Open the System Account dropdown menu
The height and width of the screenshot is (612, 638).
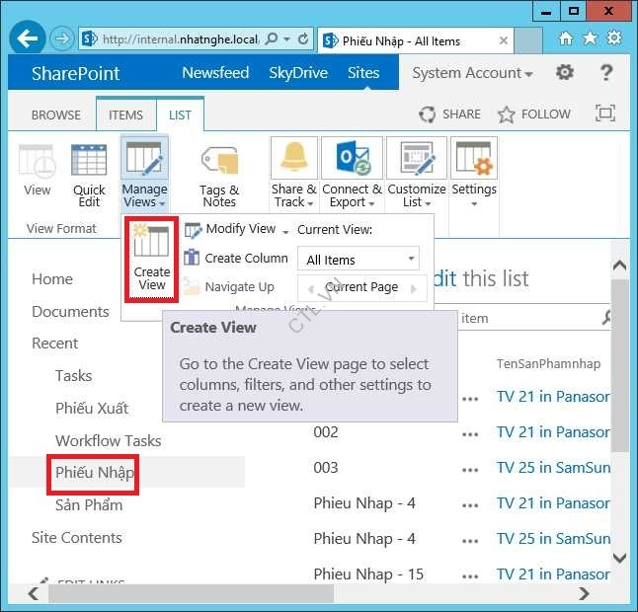[472, 73]
